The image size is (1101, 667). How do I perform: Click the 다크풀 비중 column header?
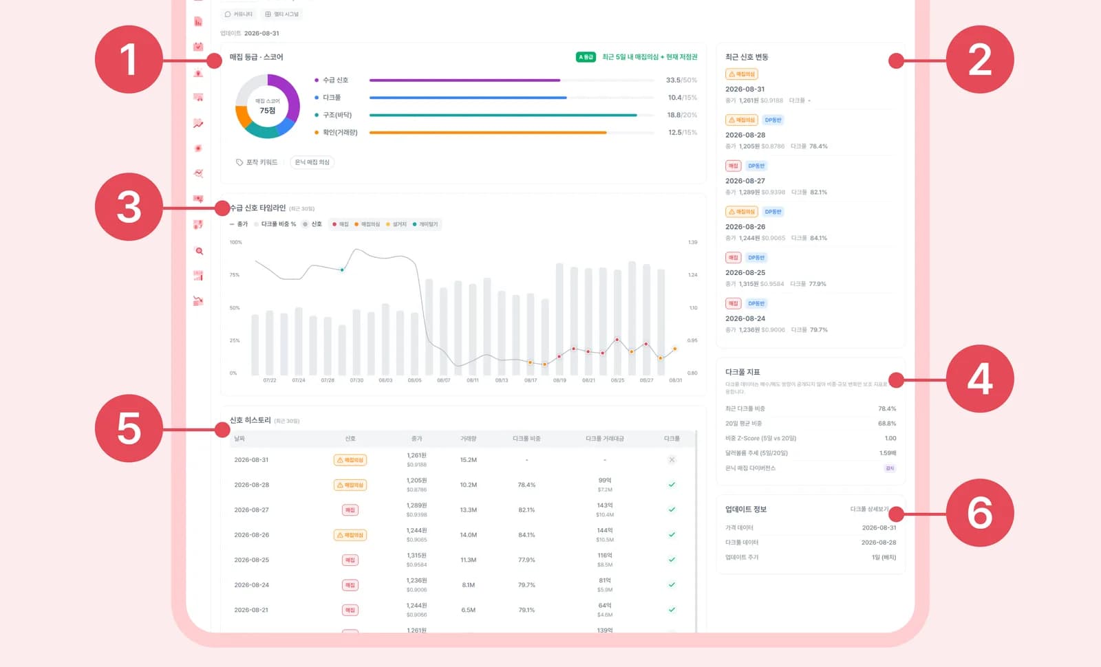(x=526, y=439)
